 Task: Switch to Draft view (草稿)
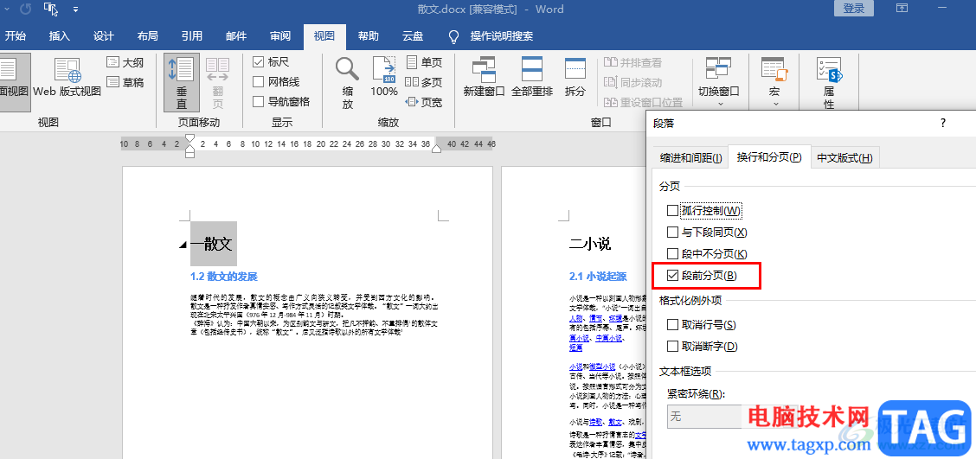click(x=125, y=82)
